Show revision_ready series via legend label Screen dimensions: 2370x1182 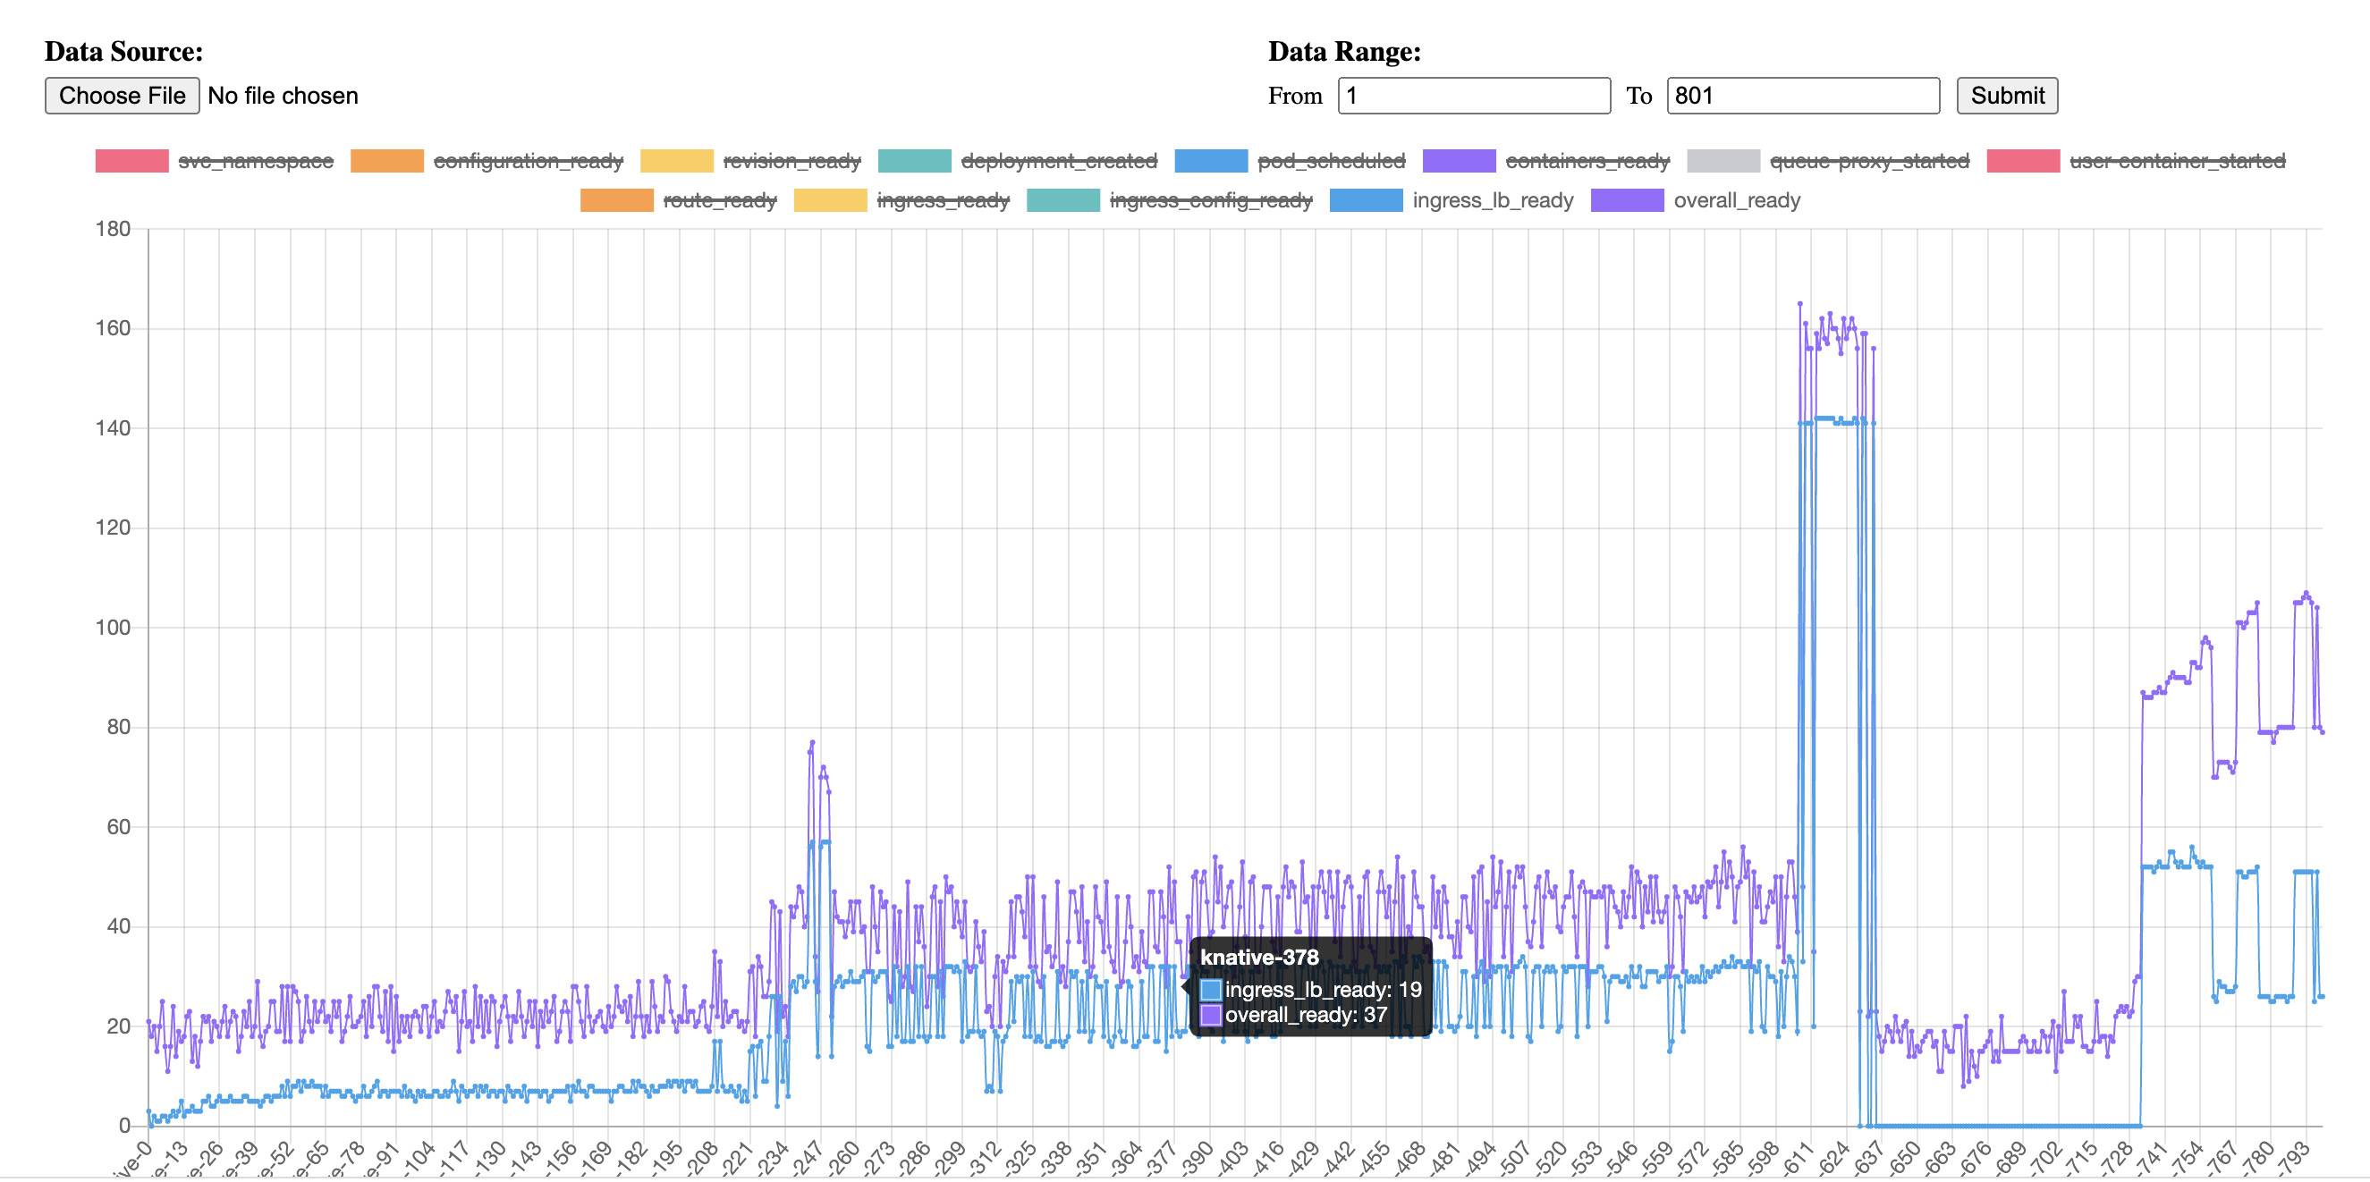(x=791, y=161)
